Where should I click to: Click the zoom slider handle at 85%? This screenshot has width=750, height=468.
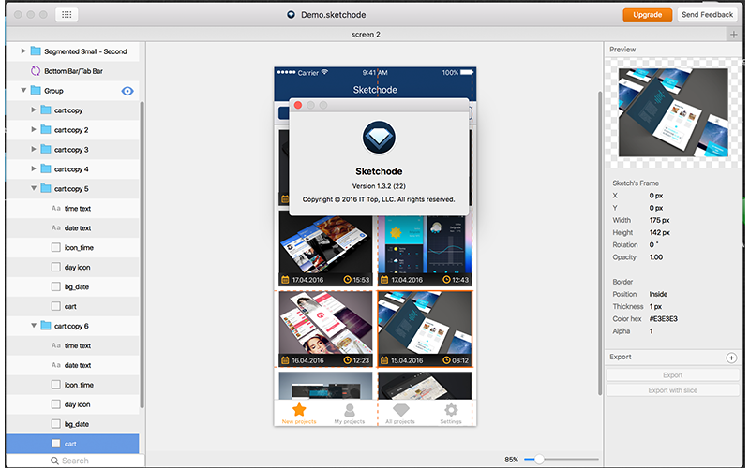click(539, 459)
